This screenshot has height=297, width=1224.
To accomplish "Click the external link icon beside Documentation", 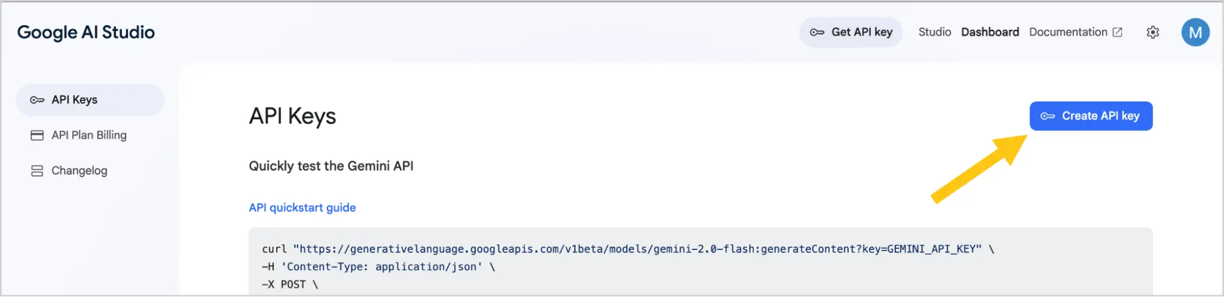I will coord(1117,32).
